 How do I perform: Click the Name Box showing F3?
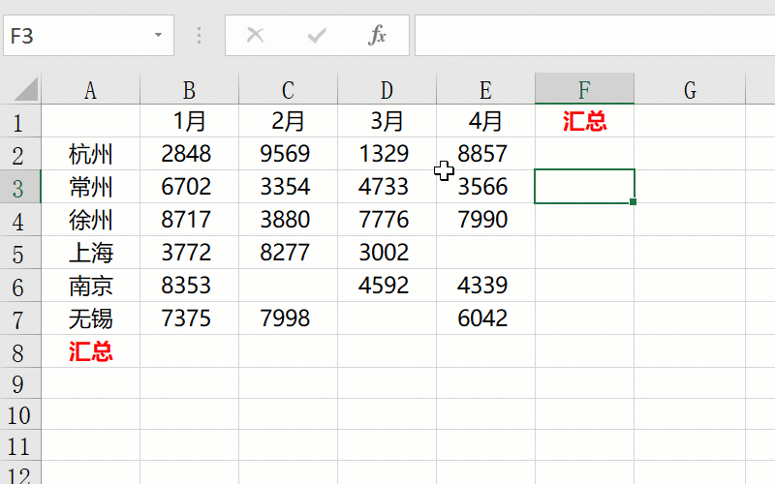88,35
